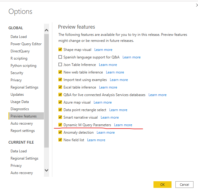Open Power Query Editor options
This screenshot has width=198, height=193.
[26, 44]
